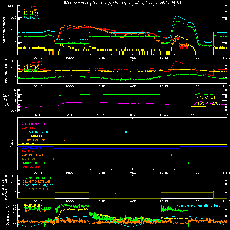Click '09:45' tick under the decimation panel
Viewport: 230px width, 230px height.
pyautogui.click(x=38, y=202)
